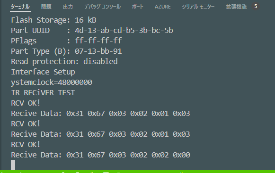Show the デバッグ コンソール tab
This screenshot has width=275, height=173.
[102, 7]
